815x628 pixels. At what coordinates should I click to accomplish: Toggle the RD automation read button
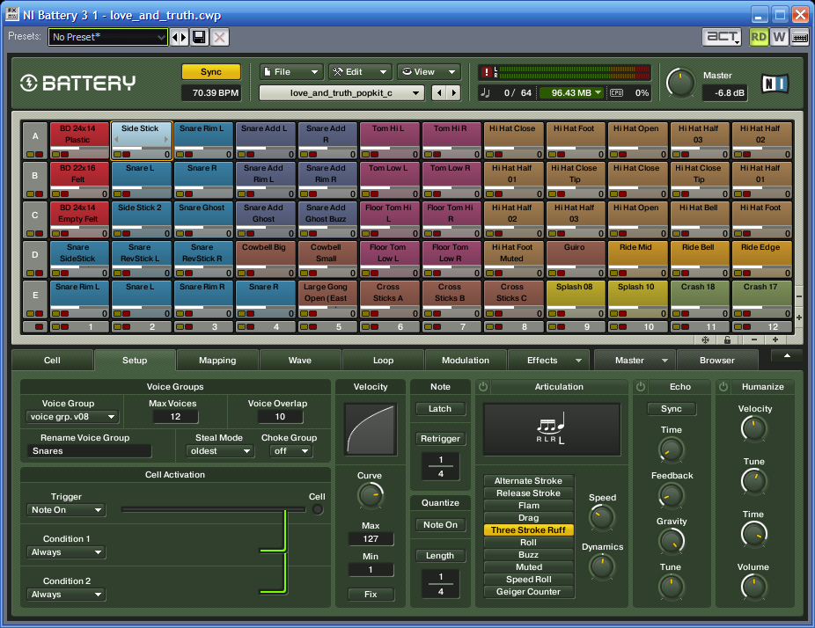pos(759,37)
